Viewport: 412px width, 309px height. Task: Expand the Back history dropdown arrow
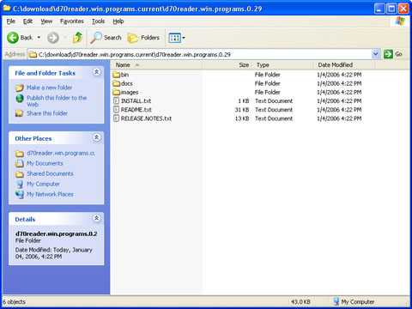pyautogui.click(x=39, y=38)
